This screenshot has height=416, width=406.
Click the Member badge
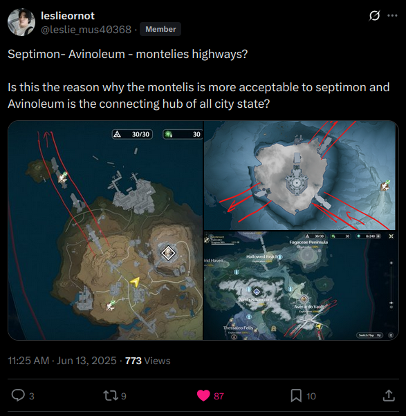(160, 29)
